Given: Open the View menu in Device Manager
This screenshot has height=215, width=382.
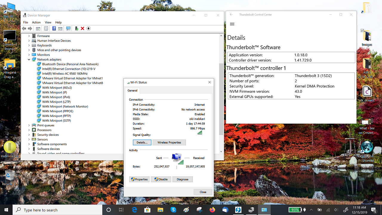Looking at the screenshot, I should tap(48, 22).
